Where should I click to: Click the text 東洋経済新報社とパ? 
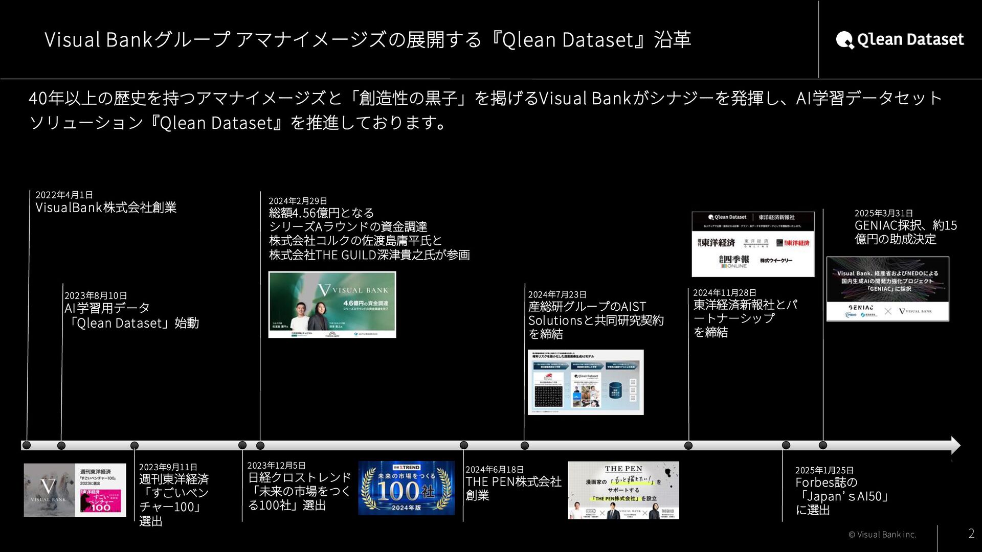[x=745, y=305]
